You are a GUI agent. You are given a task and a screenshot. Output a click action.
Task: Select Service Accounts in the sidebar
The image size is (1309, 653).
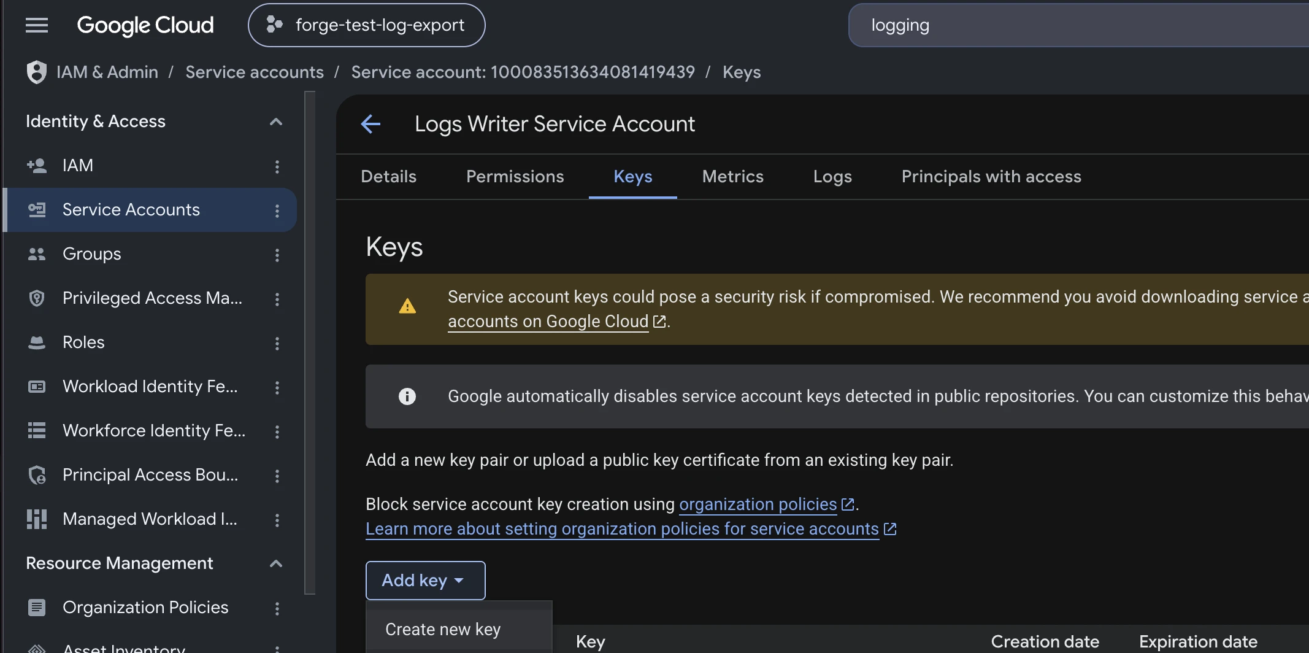[x=150, y=210]
